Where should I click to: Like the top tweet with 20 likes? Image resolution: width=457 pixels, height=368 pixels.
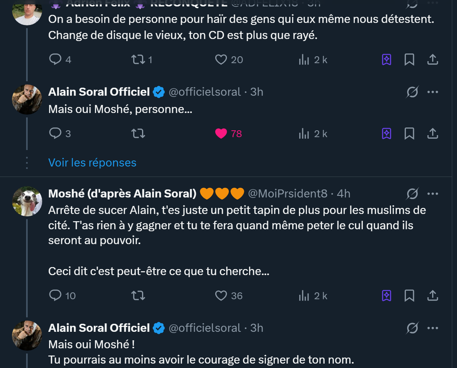click(x=221, y=60)
